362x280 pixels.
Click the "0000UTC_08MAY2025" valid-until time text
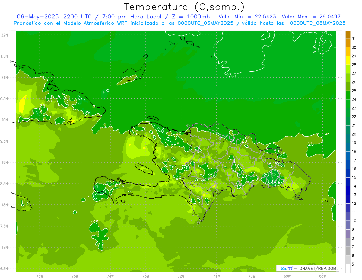click(x=317, y=23)
